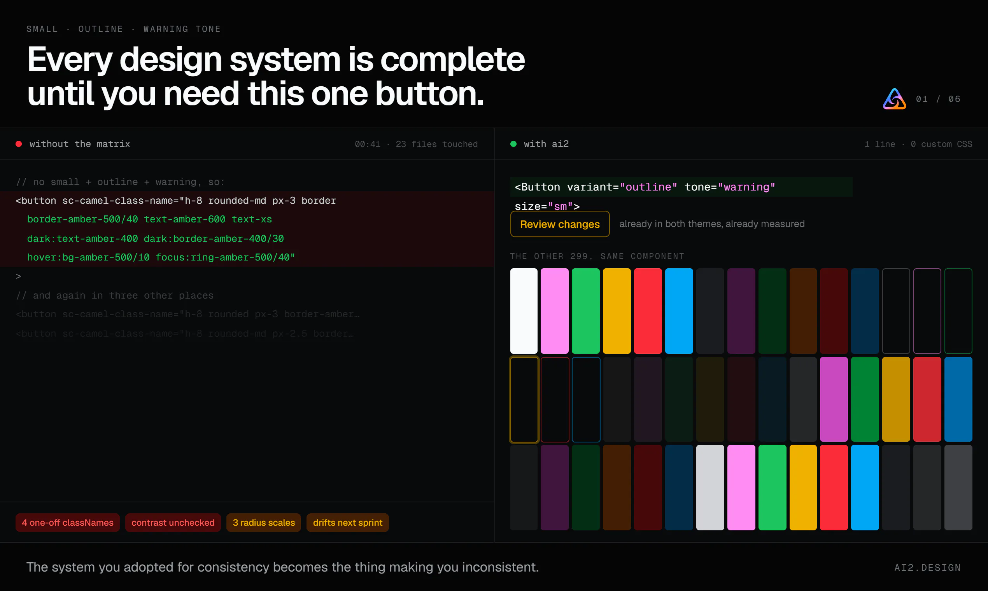Open the 'with ai2' panel header
Viewport: 988px width, 591px height.
741,144
